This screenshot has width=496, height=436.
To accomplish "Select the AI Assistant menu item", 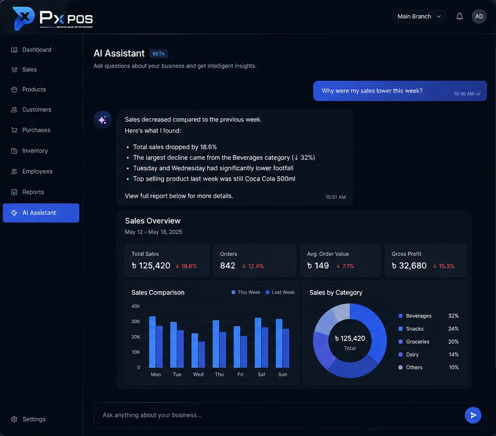I will (x=41, y=213).
